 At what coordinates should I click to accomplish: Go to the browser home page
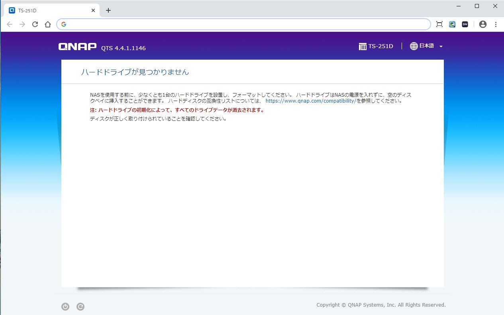pyautogui.click(x=48, y=24)
